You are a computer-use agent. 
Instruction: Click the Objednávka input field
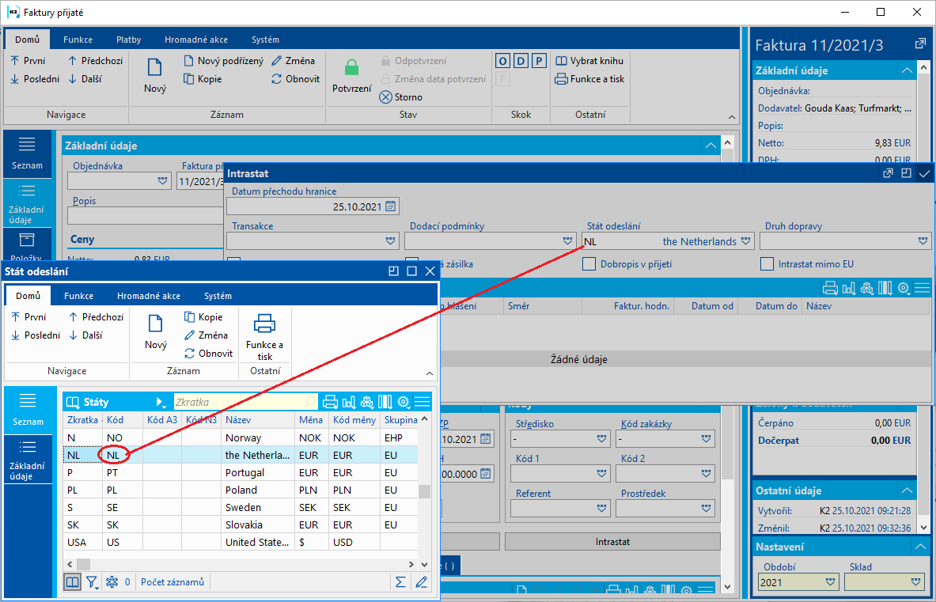point(119,181)
